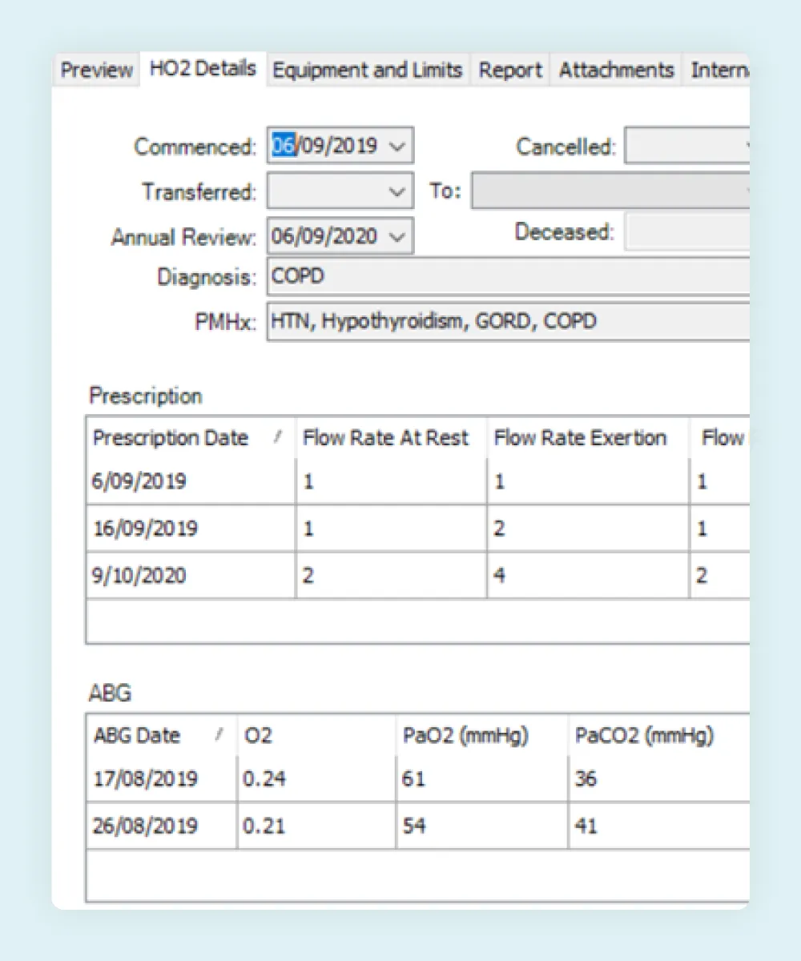
Task: Select the HO2 Details tab
Action: 203,69
